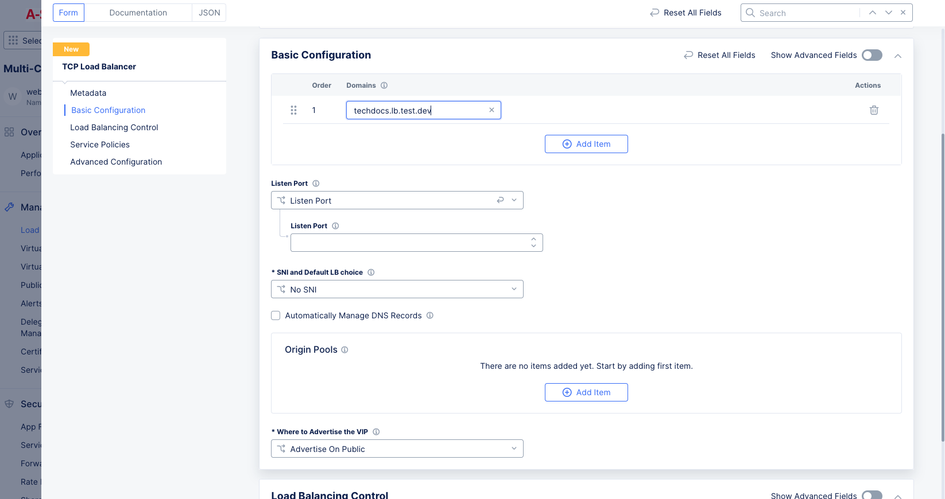Image resolution: width=945 pixels, height=499 pixels.
Task: Click the Listen Port number stepper
Action: [533, 243]
